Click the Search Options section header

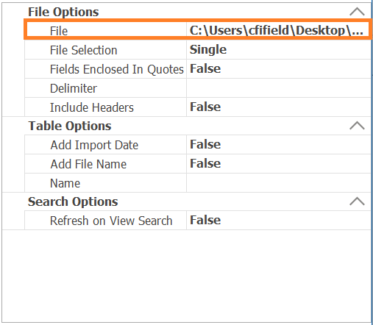pos(73,201)
